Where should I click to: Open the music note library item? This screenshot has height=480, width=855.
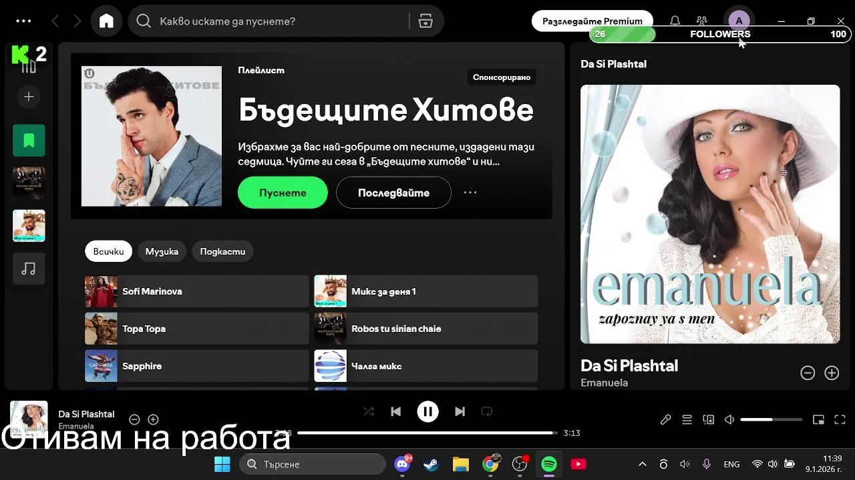click(29, 269)
